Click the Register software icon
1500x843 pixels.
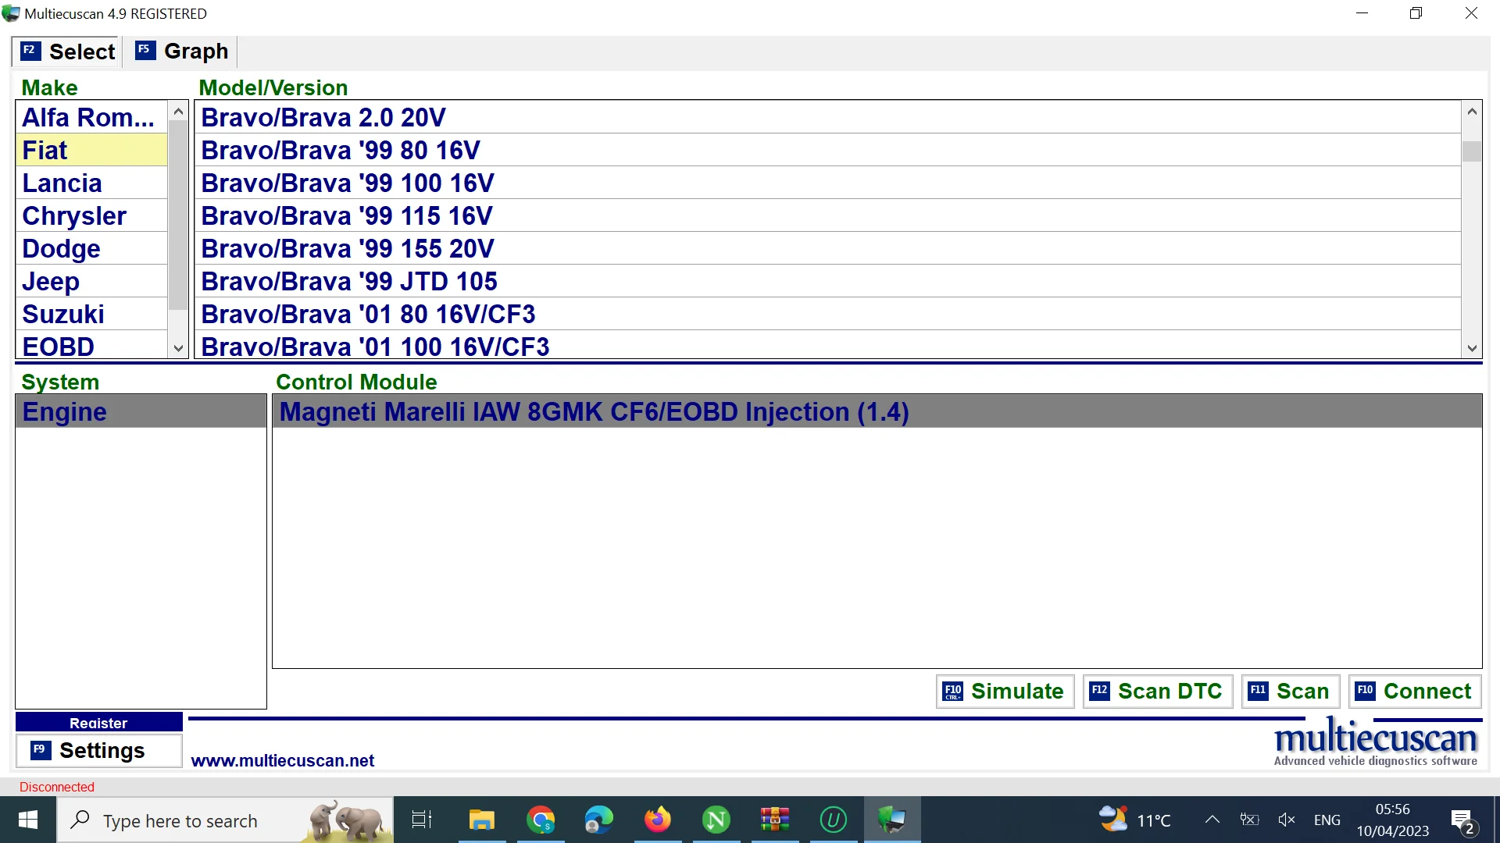point(98,723)
